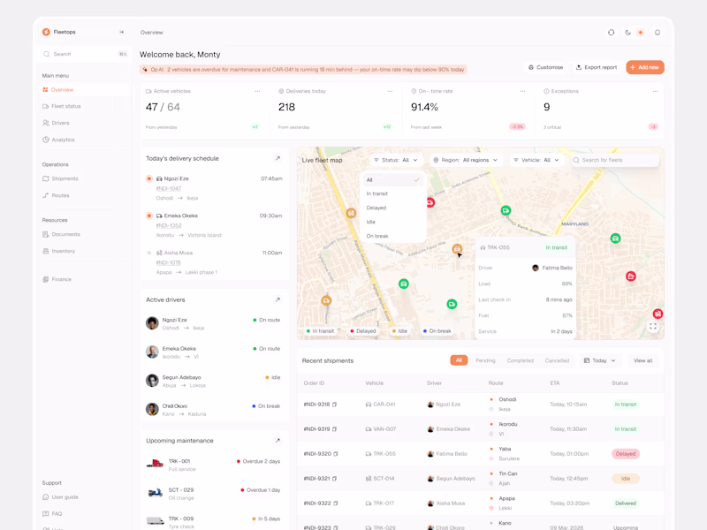Click the orange idle vehicle marker under cursor
This screenshot has width=707, height=530.
click(x=457, y=248)
